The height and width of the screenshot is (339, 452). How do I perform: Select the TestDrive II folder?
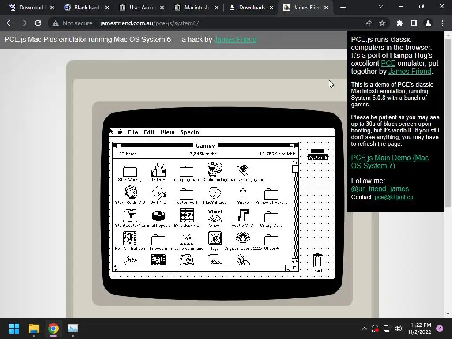[x=186, y=194]
